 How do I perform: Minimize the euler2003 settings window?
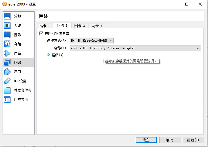click(174, 4)
